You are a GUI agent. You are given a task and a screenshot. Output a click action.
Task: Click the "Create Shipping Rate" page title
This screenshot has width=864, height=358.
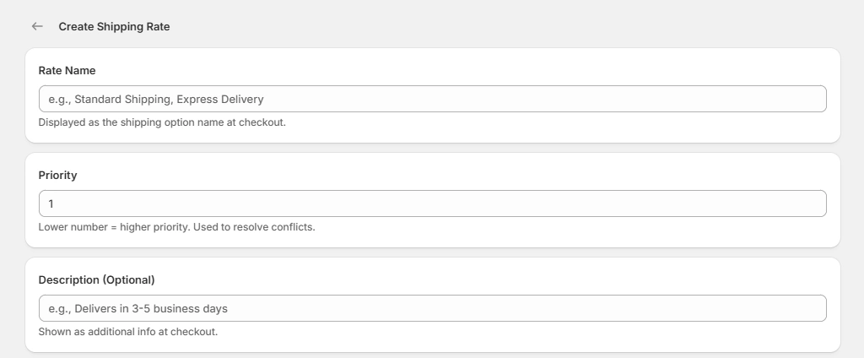tap(114, 26)
